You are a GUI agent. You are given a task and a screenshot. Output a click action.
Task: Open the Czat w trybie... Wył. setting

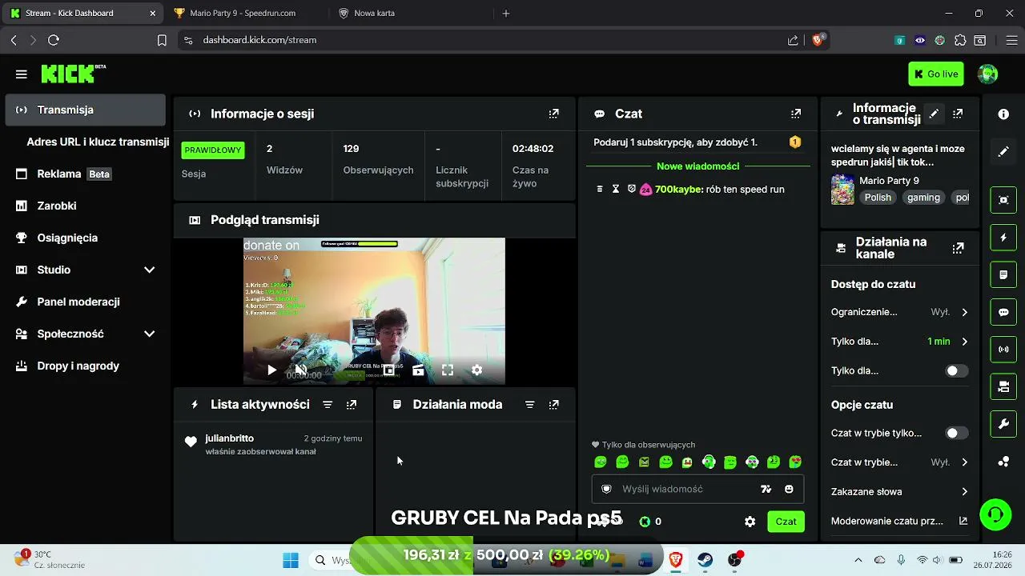tap(899, 462)
